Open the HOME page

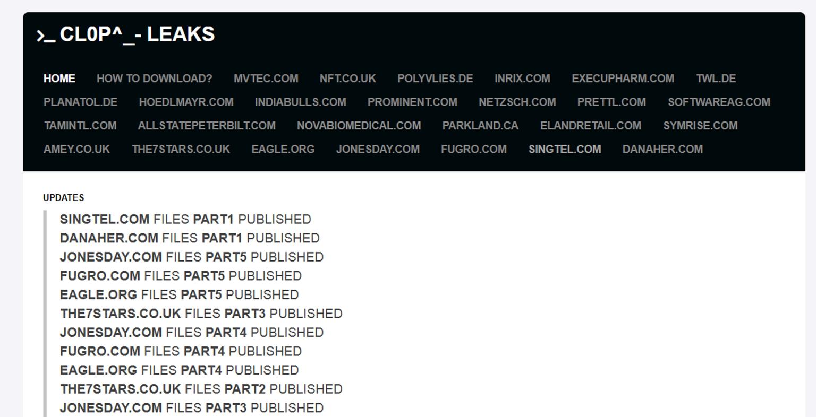(x=59, y=79)
